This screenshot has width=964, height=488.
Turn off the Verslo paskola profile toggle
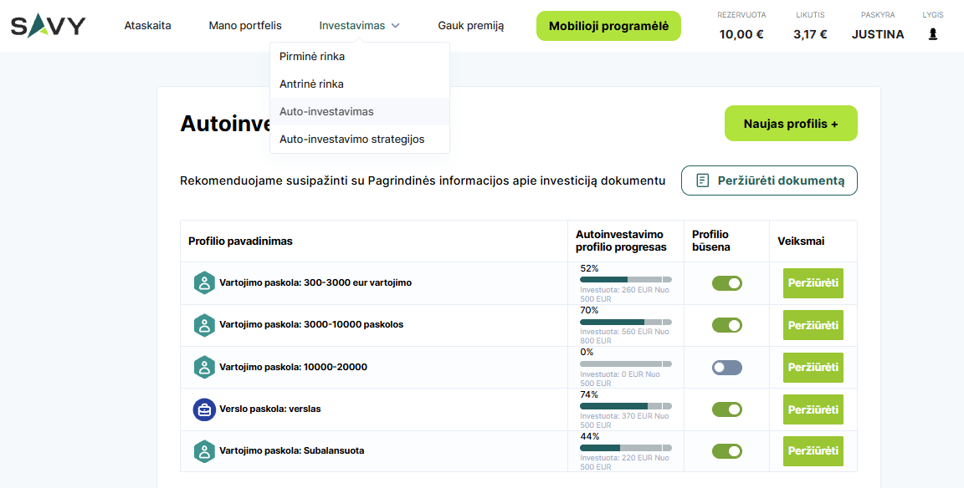click(726, 409)
